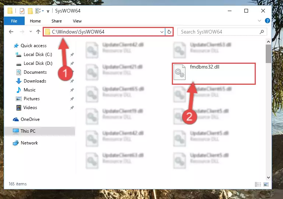Screen dimensions: 283x199
Task: Expand the ribbon with the chevron
Action: pos(259,21)
